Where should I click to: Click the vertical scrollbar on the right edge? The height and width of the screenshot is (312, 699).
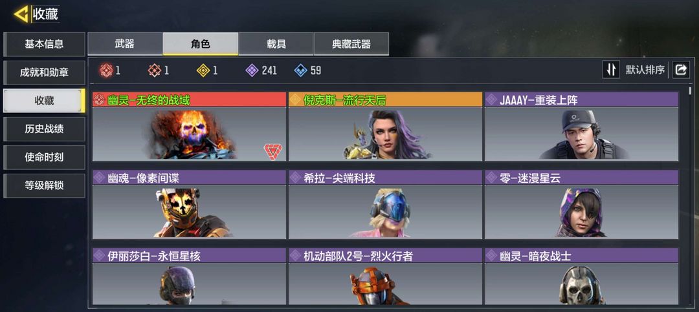[x=691, y=91]
